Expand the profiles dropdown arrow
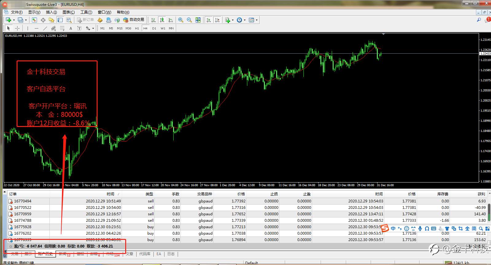The width and height of the screenshot is (491, 265). click(26, 20)
